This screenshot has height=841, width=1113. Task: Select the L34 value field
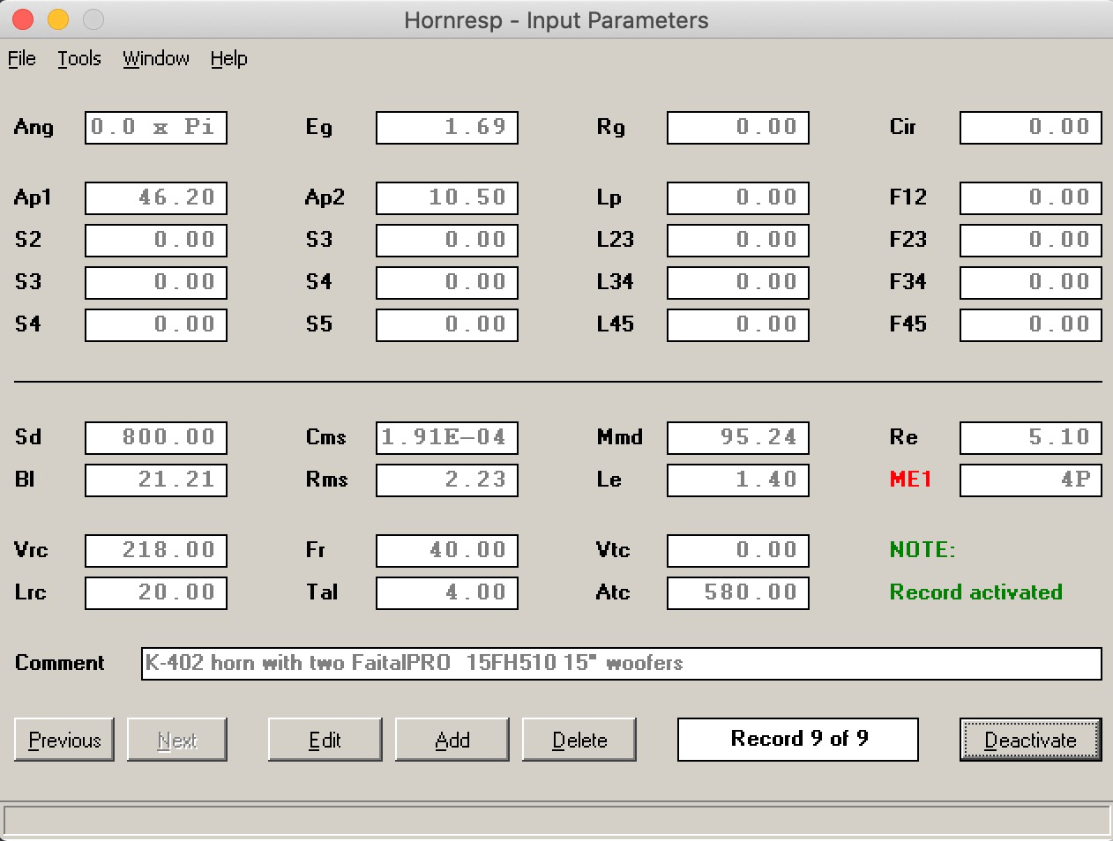pyautogui.click(x=738, y=282)
